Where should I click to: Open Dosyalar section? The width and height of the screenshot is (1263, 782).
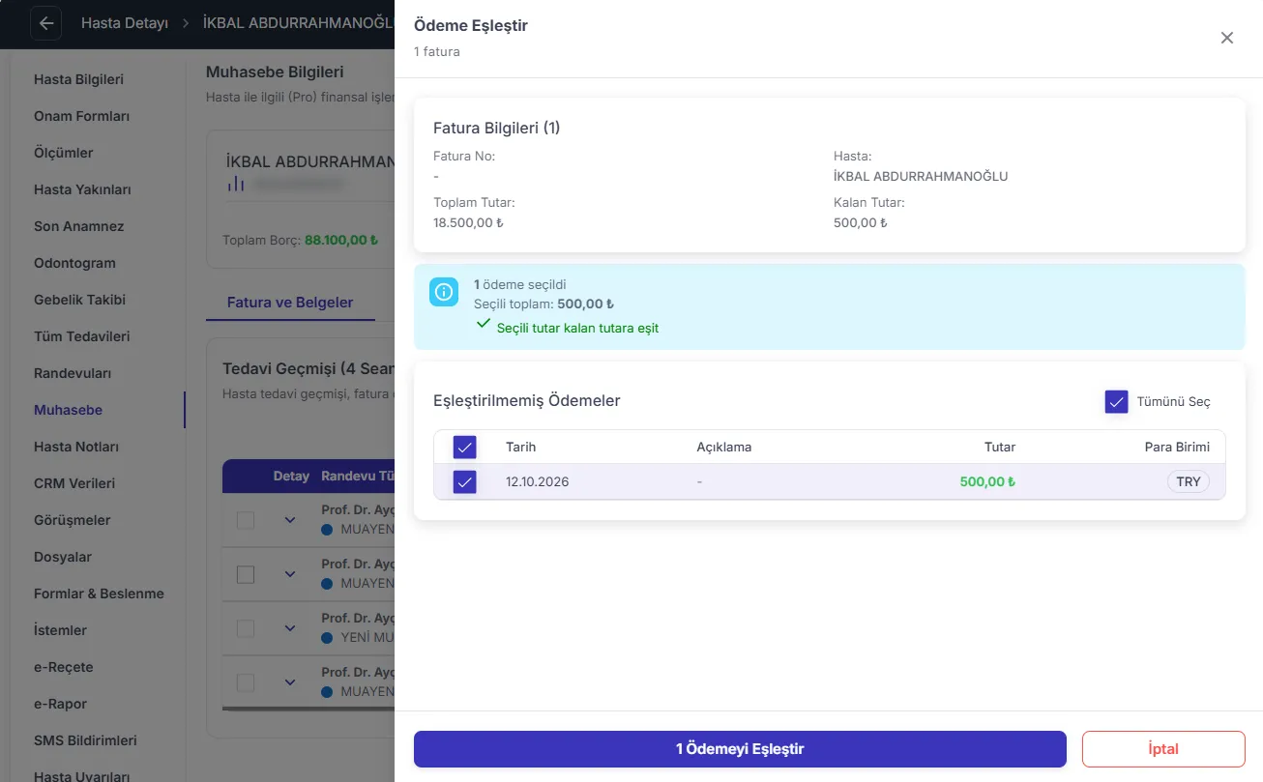63,557
